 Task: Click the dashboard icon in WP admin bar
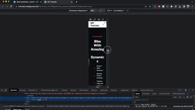(90, 19)
